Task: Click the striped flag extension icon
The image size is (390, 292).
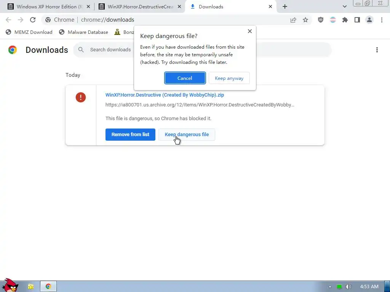Action: tap(333, 20)
